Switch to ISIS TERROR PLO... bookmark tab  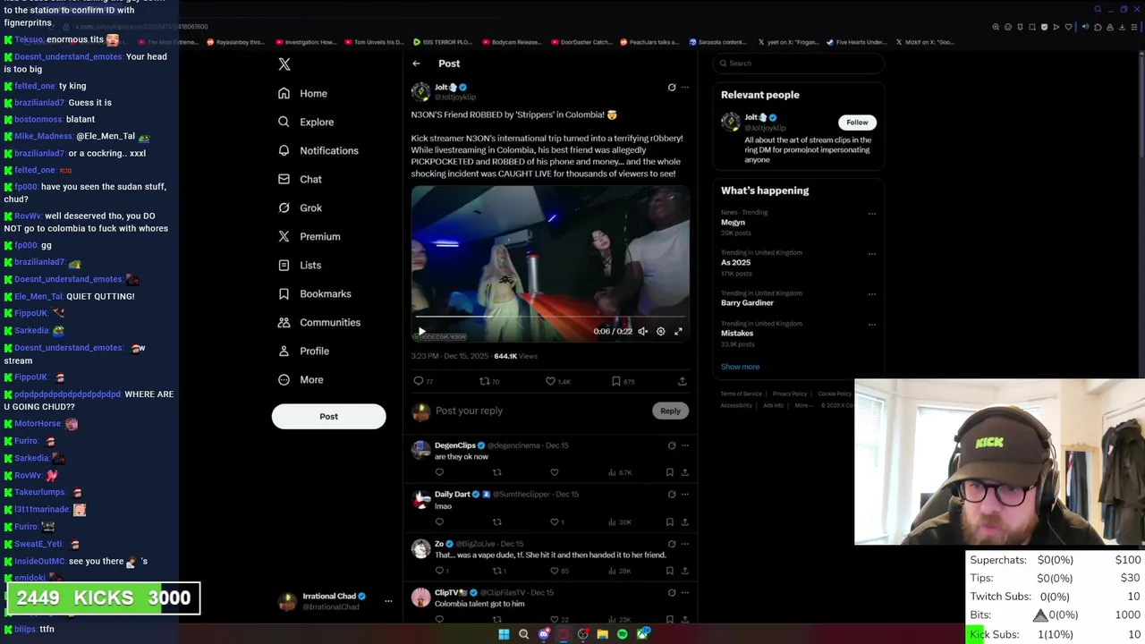pos(443,42)
